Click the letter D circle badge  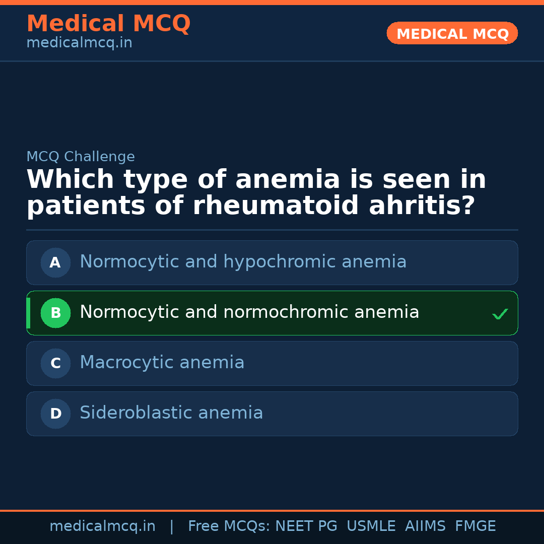[x=55, y=414]
